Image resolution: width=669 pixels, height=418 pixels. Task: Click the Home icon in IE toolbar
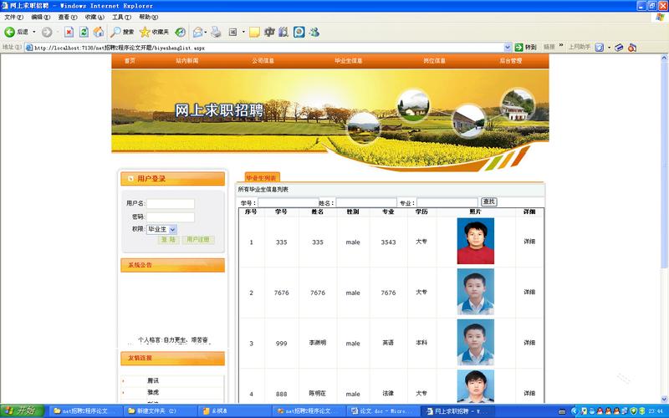(x=99, y=32)
